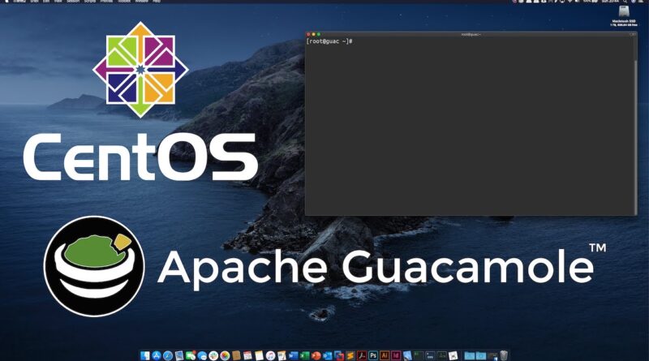
Task: Launch Adobe Acrobat from Dock
Action: click(362, 355)
